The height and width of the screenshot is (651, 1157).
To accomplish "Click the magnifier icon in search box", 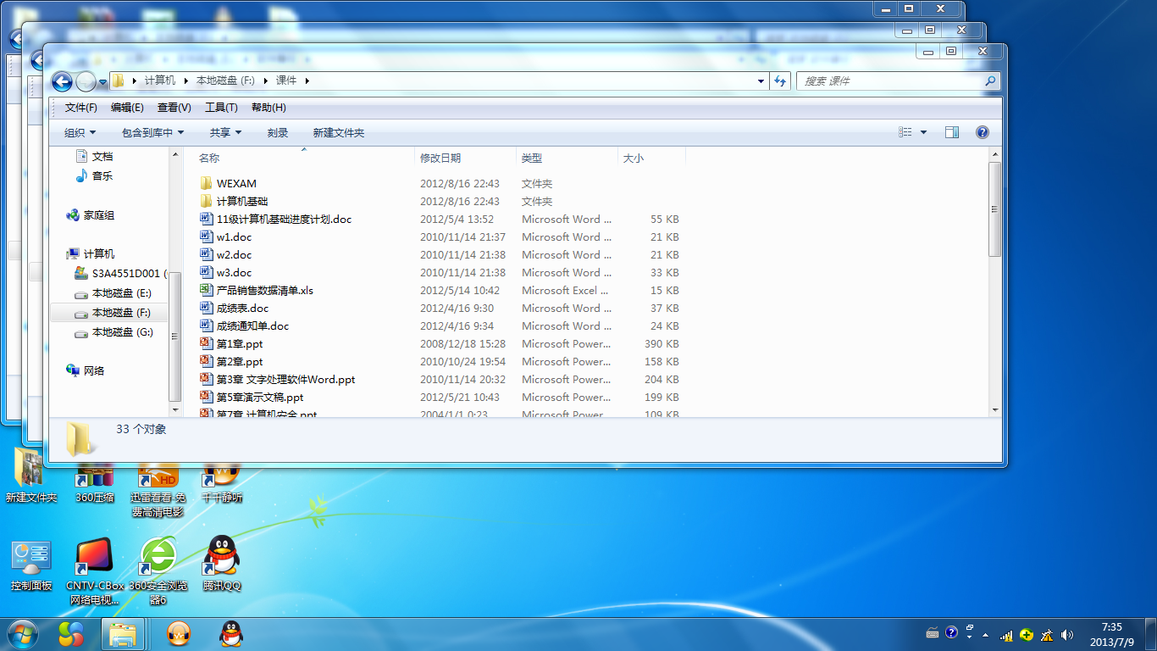I will coord(991,81).
